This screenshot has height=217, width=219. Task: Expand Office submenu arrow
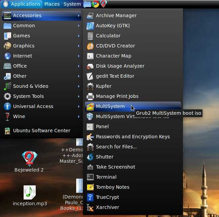[x=79, y=66]
